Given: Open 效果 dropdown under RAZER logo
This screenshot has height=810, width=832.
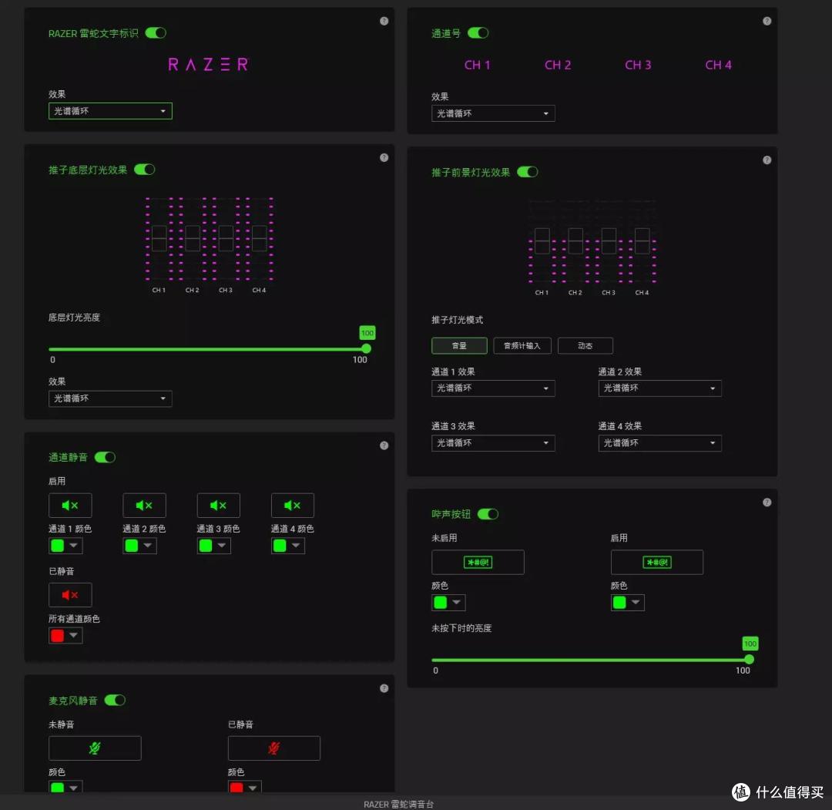Looking at the screenshot, I should tap(110, 111).
